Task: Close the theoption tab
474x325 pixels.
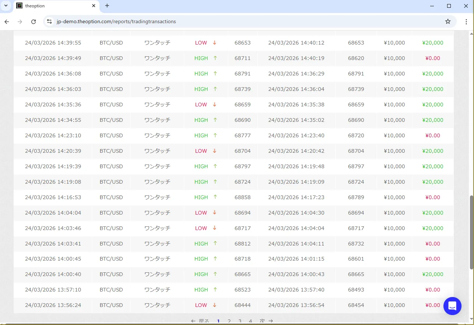Action: coord(94,6)
